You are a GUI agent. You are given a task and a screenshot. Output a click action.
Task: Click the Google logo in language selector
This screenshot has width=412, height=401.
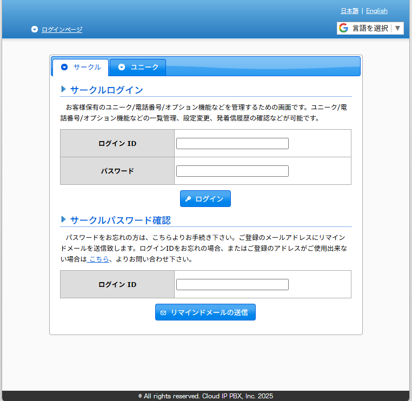(x=343, y=28)
